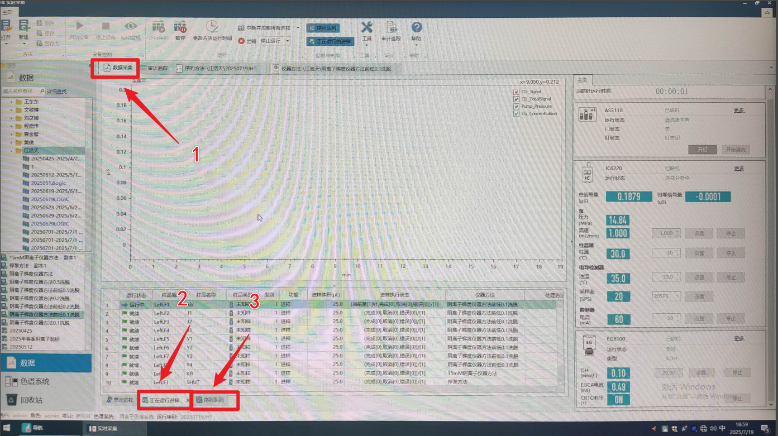
Task: Expand the 王东东 folder
Action: coord(12,102)
